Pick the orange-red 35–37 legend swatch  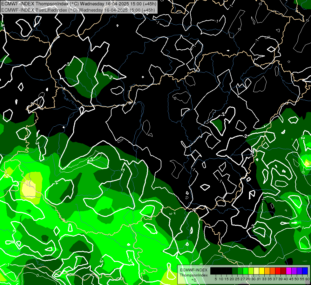pyautogui.click(x=273, y=271)
